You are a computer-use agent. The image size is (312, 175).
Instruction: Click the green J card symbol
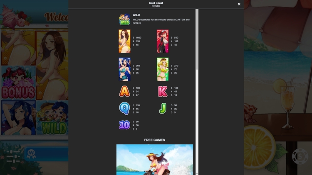[163, 109]
